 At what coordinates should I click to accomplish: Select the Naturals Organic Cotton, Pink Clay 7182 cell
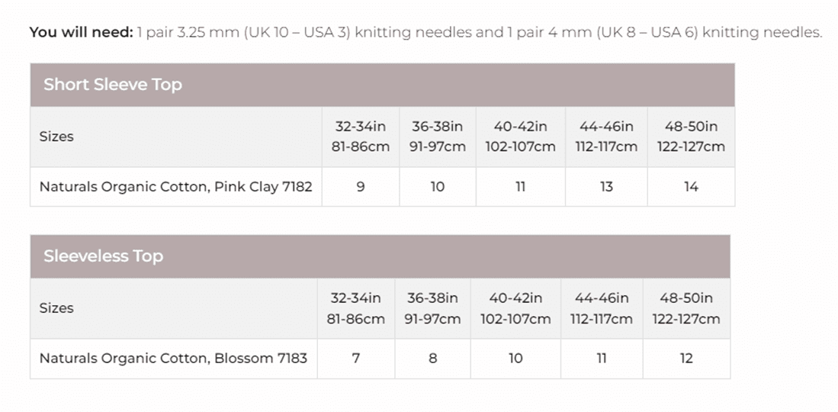(x=176, y=187)
